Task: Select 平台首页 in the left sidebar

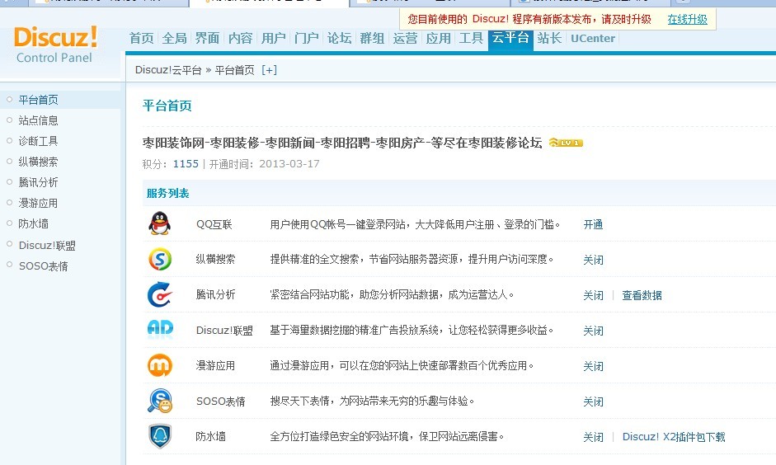Action: click(38, 100)
